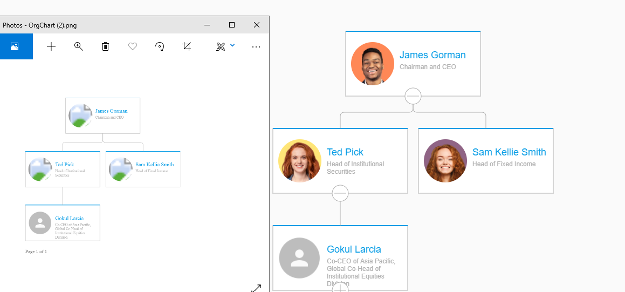
Task: Click Ted Pick's avatar photo in org chart
Action: point(300,161)
